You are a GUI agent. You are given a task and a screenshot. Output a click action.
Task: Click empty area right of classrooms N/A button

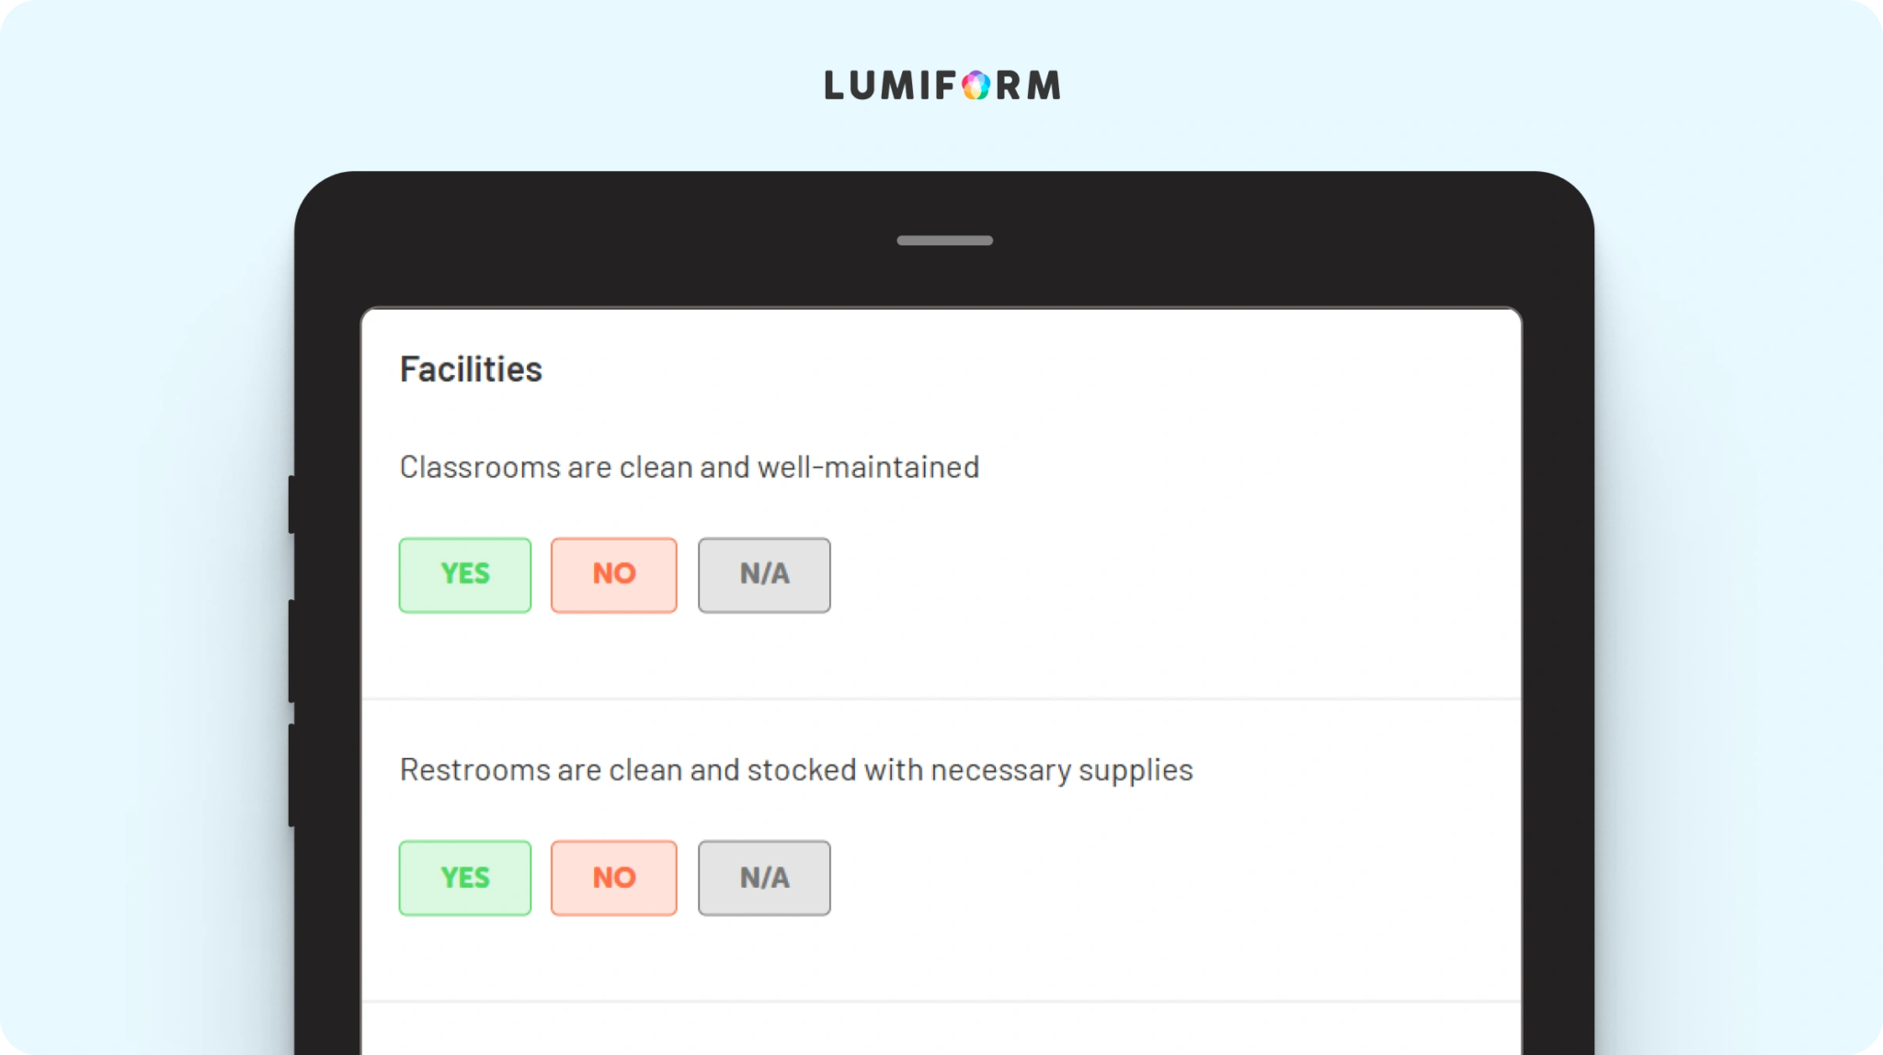pyautogui.click(x=1168, y=575)
